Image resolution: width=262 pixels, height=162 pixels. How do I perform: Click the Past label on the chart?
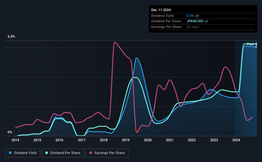[x=251, y=44]
